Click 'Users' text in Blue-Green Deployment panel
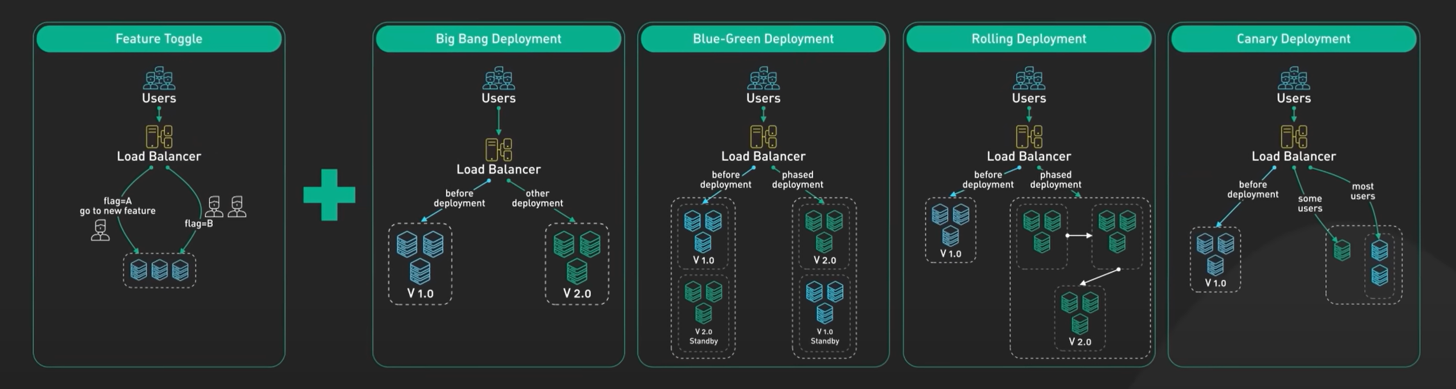Viewport: 1456px width, 389px height. [x=764, y=98]
